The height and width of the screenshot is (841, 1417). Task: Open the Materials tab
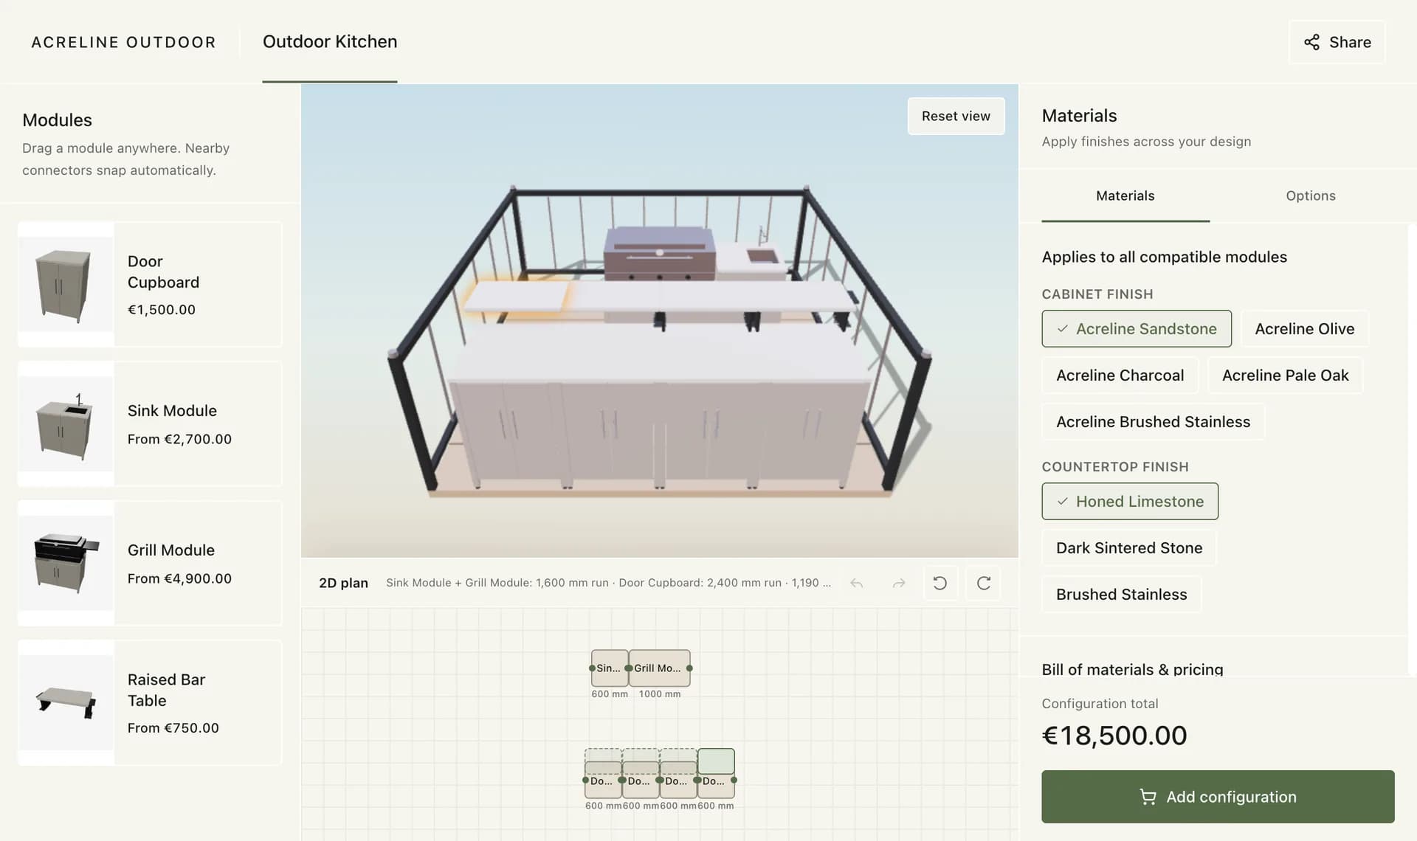pyautogui.click(x=1125, y=196)
